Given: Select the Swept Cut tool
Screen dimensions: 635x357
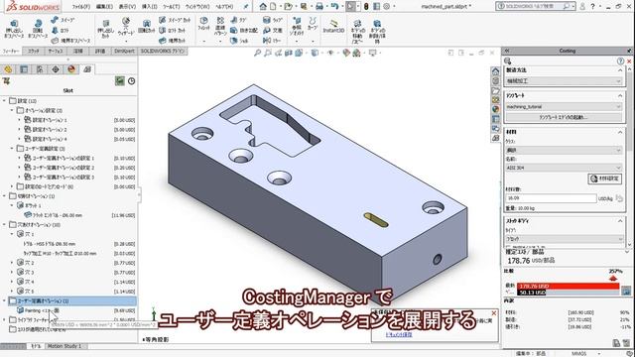Looking at the screenshot, I should point(175,20).
